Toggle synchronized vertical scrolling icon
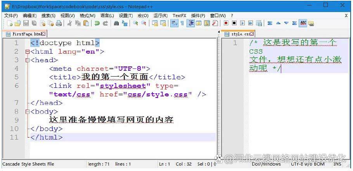353x171 pixels. 155,23
